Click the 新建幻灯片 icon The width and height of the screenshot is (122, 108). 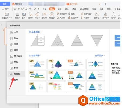point(6,14)
